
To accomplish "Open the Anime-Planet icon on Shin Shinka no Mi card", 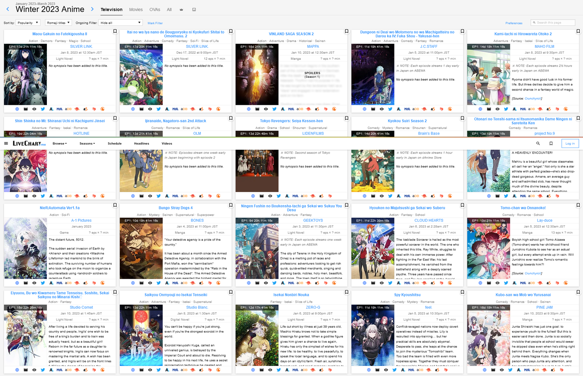I will [x=77, y=196].
